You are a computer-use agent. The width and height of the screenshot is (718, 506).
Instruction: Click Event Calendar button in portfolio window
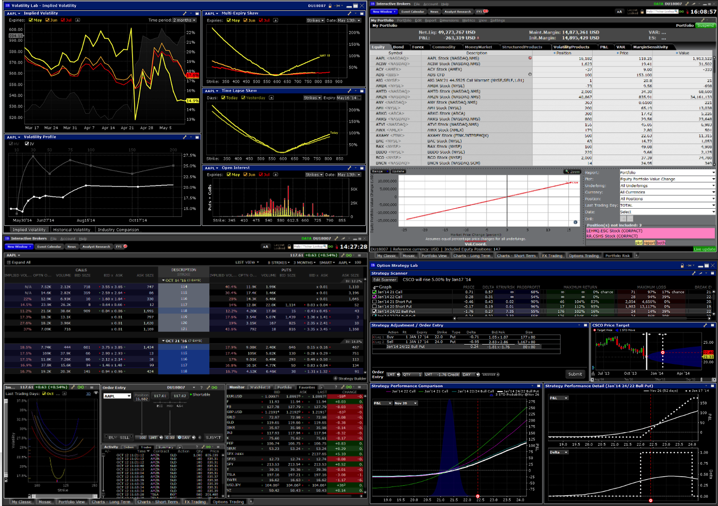pyautogui.click(x=413, y=11)
